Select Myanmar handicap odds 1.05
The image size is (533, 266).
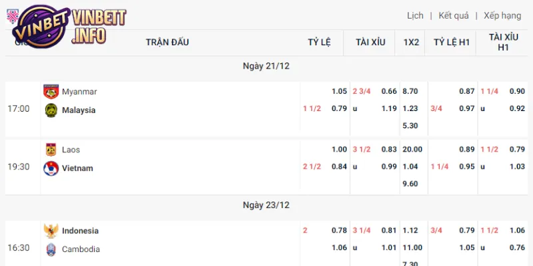point(339,92)
